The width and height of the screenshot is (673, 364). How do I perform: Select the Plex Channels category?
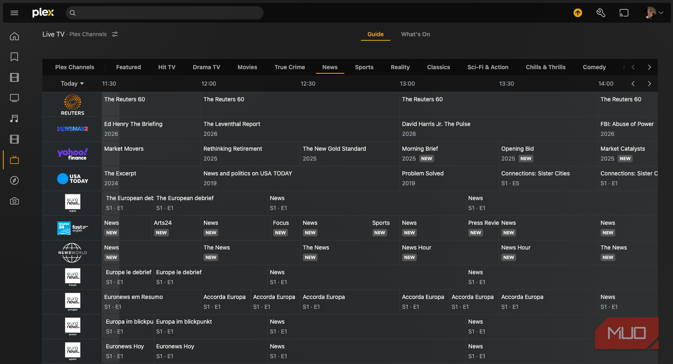[75, 67]
